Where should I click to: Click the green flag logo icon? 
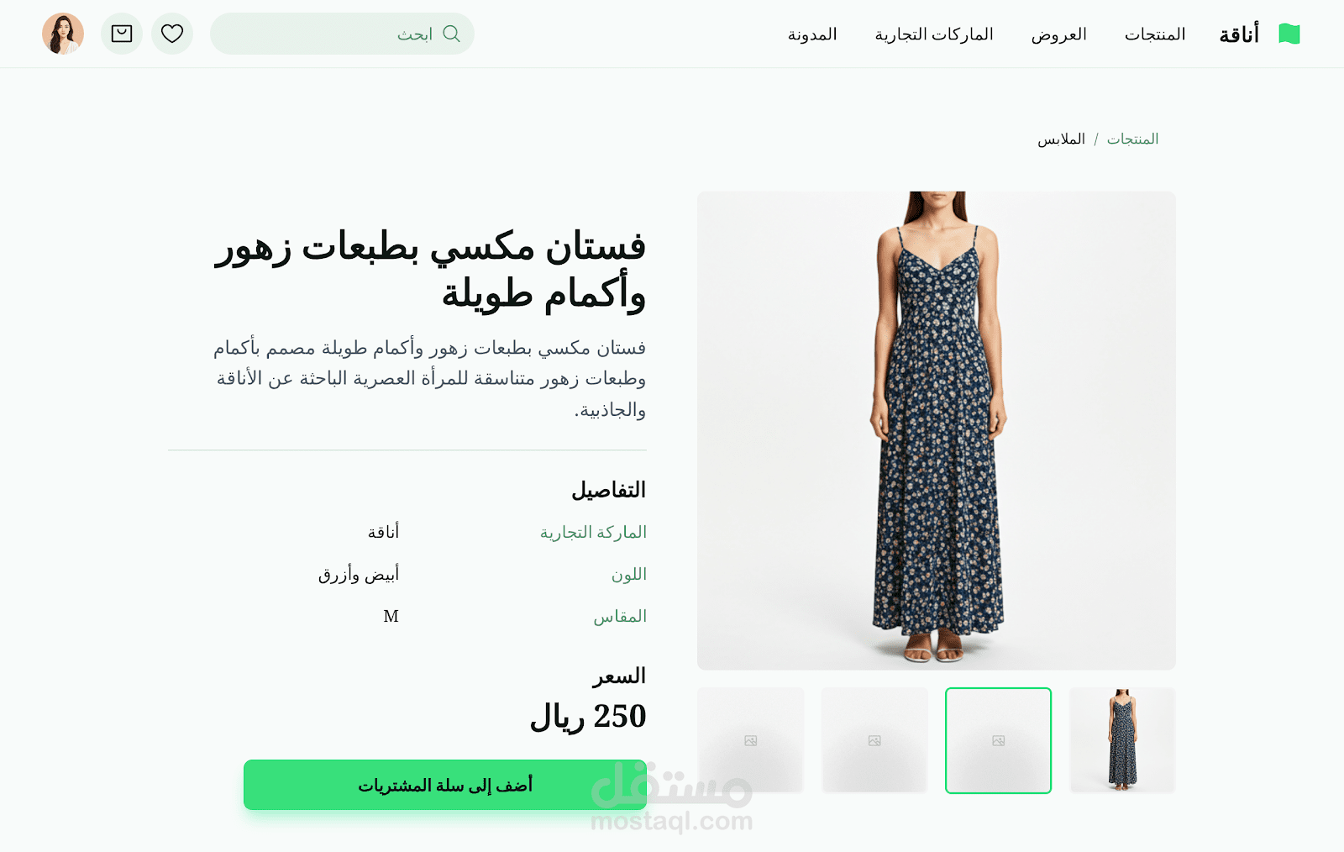coord(1289,34)
